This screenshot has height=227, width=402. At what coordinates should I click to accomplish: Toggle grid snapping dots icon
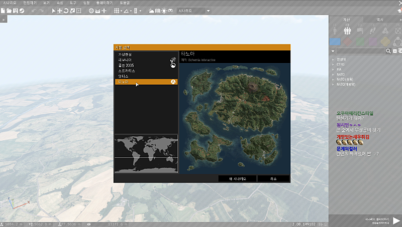click(117, 11)
